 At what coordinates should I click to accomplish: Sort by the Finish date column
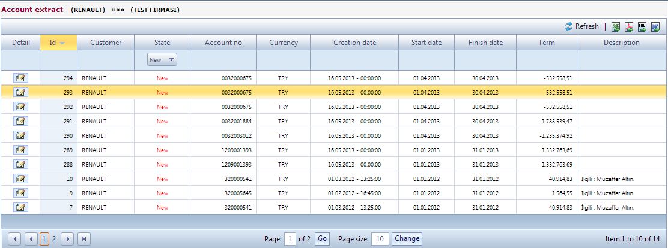[x=485, y=43]
